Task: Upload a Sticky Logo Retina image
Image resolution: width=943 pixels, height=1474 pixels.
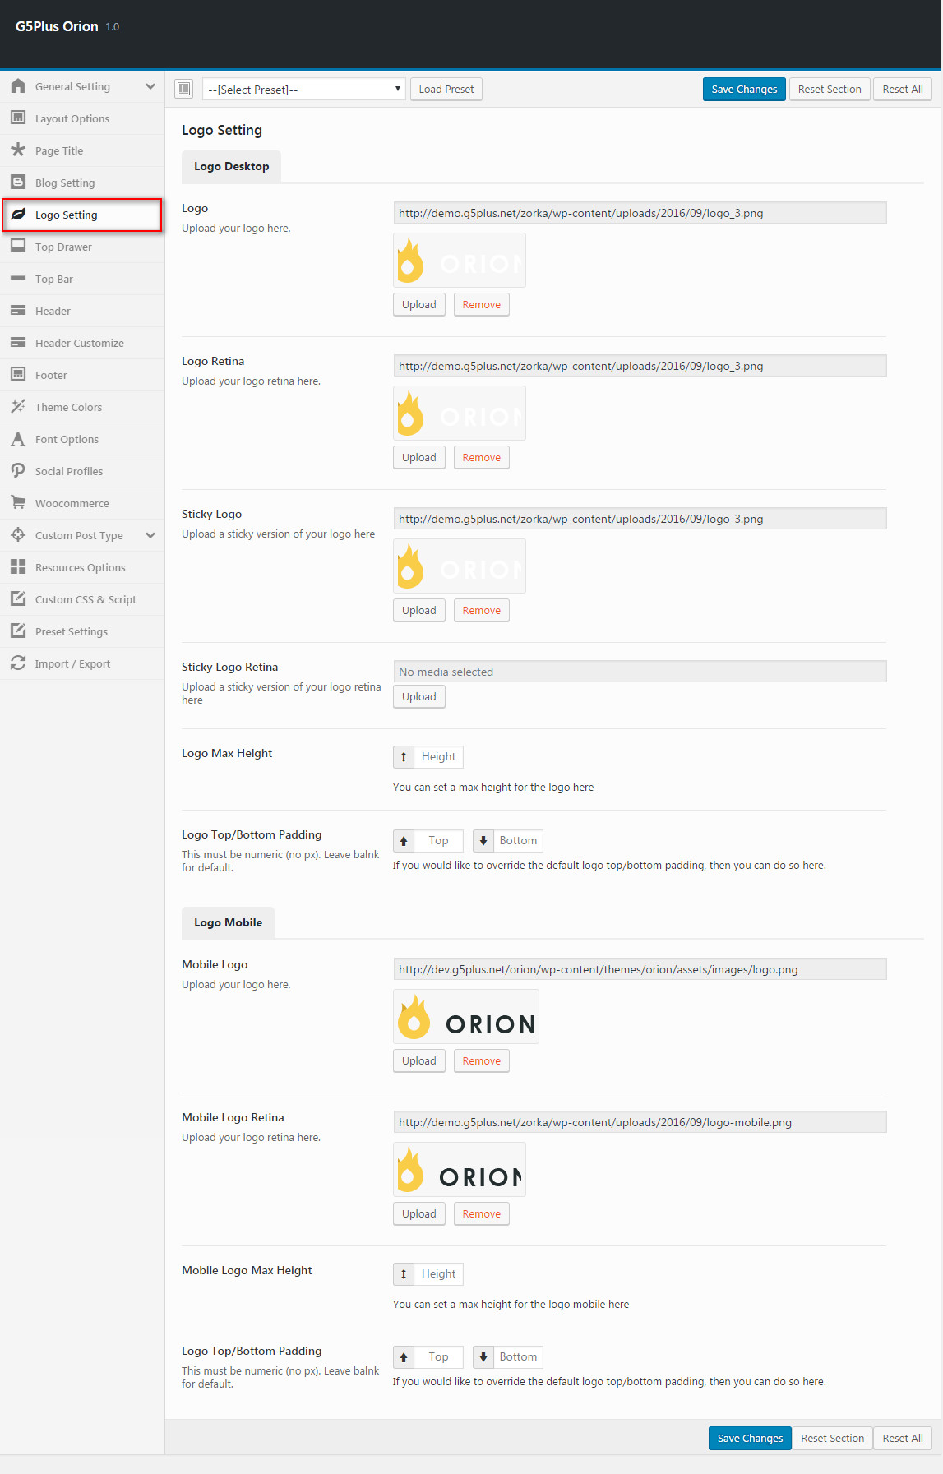Action: (x=419, y=697)
